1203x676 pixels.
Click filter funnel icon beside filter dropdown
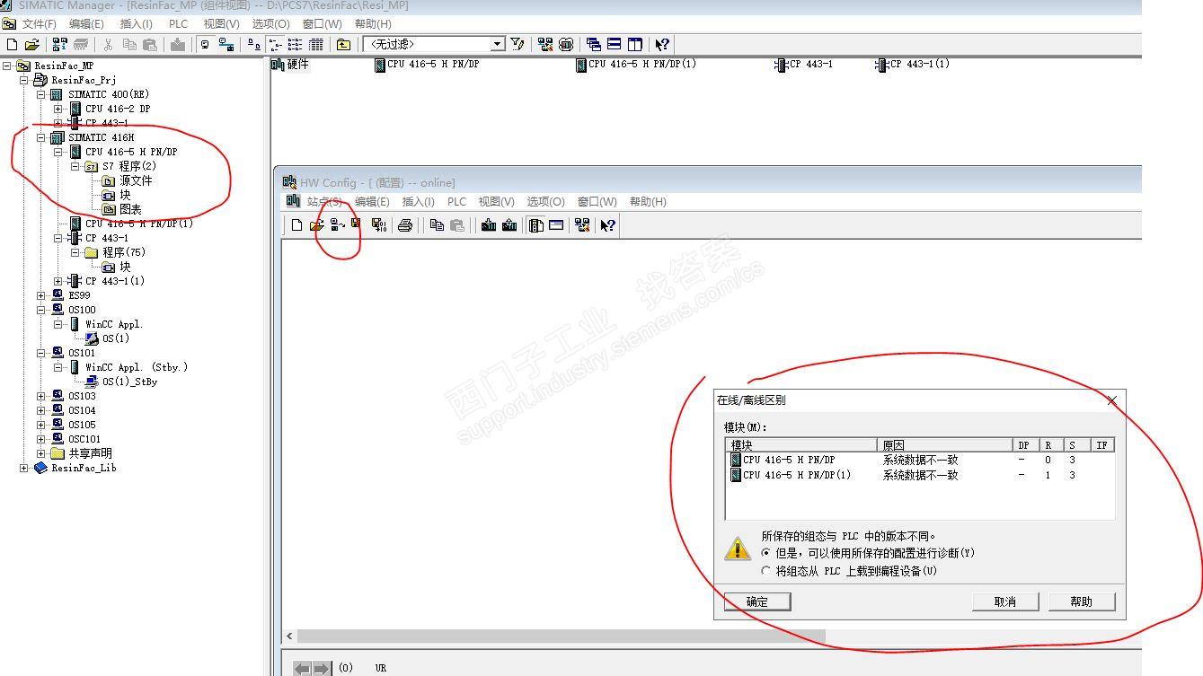pyautogui.click(x=517, y=44)
